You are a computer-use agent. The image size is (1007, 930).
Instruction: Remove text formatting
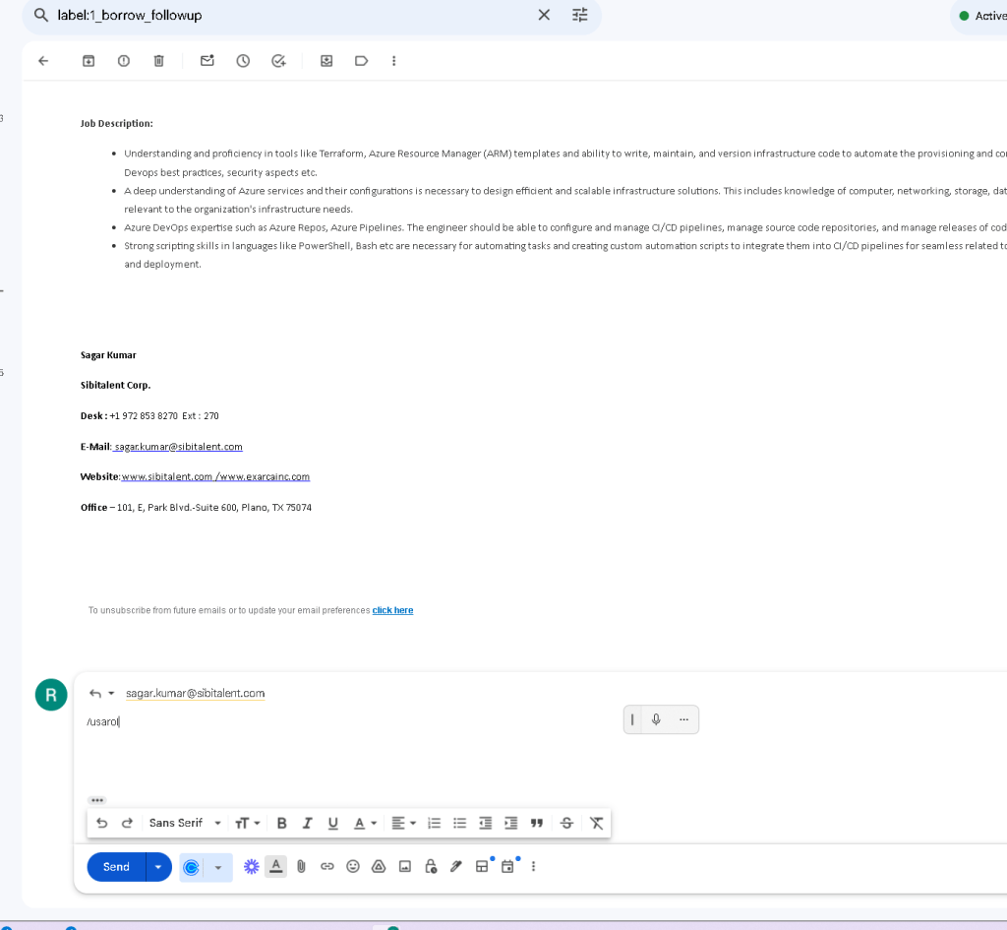597,824
